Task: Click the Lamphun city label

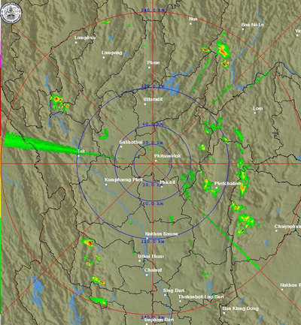Action: click(x=85, y=38)
